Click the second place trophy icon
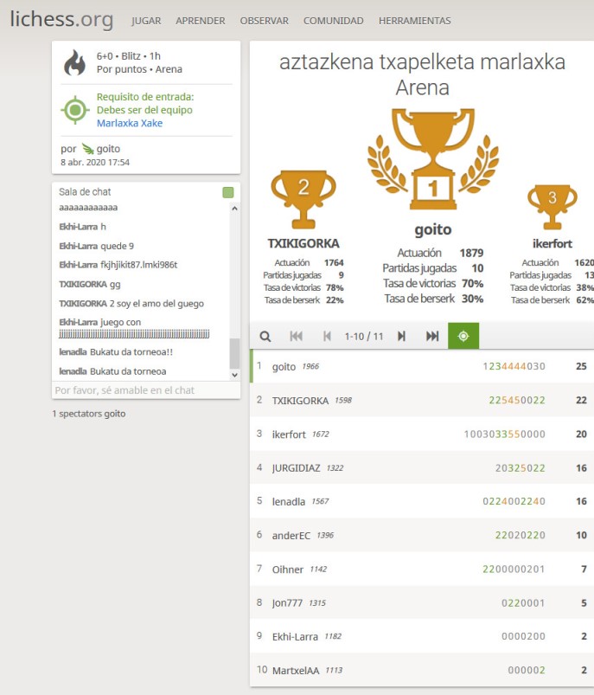 pos(303,198)
